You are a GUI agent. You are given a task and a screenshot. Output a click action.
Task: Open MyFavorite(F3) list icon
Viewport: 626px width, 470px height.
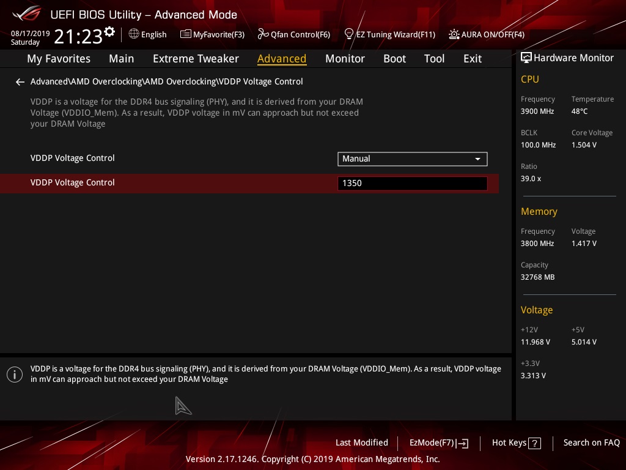(x=186, y=34)
